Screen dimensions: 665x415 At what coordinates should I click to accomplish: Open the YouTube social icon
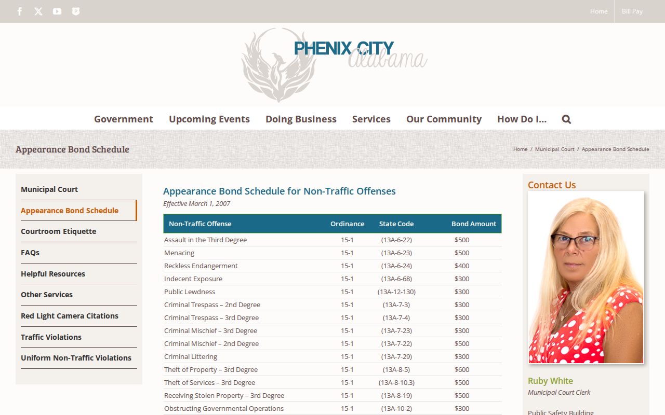point(57,11)
